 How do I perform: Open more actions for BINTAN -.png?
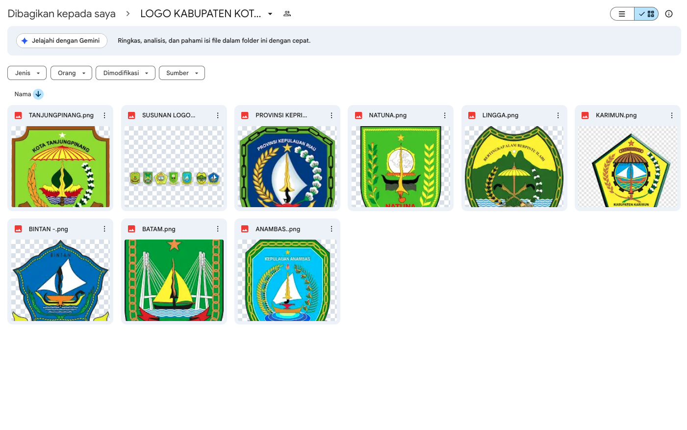pos(104,229)
